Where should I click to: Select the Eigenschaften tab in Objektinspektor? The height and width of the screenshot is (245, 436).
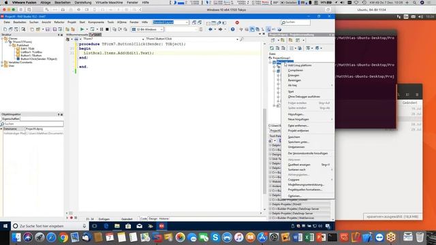11,119
